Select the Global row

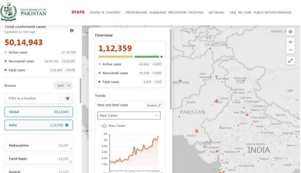(39, 111)
